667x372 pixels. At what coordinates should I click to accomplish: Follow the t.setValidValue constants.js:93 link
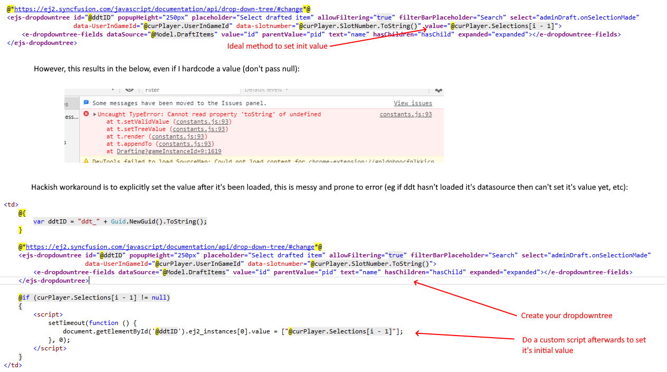(x=202, y=122)
